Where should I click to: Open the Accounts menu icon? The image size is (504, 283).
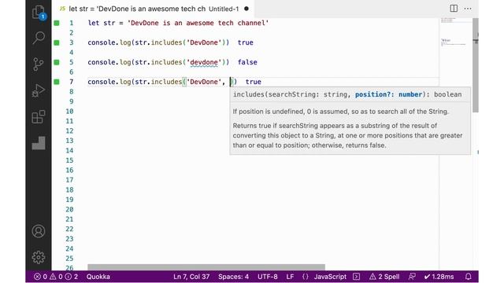pos(39,231)
